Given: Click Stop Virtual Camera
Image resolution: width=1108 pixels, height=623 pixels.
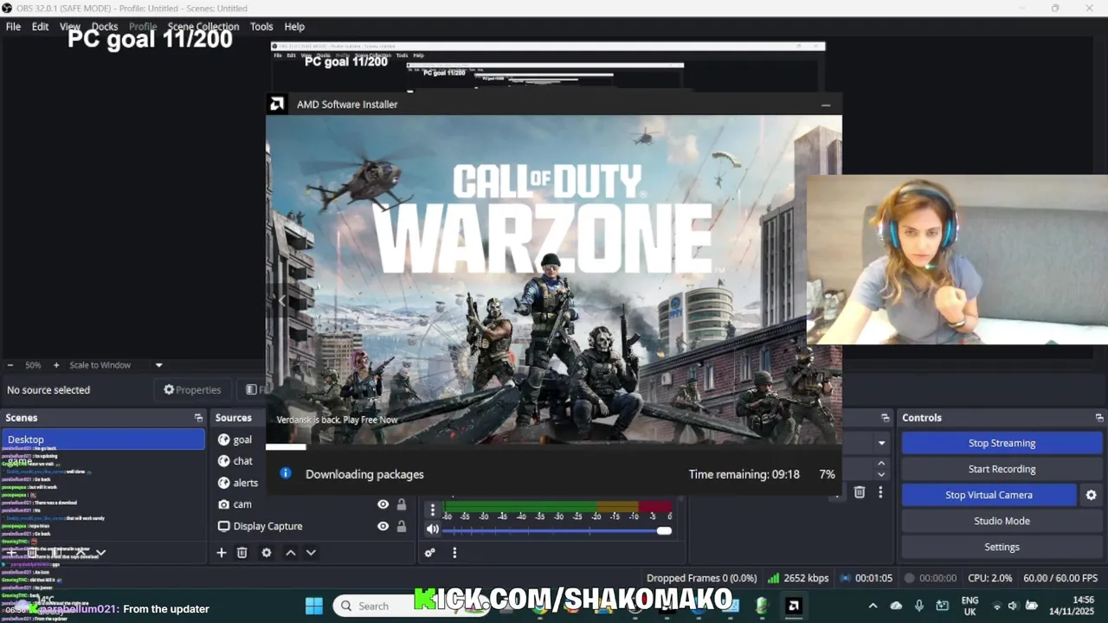Looking at the screenshot, I should [989, 495].
